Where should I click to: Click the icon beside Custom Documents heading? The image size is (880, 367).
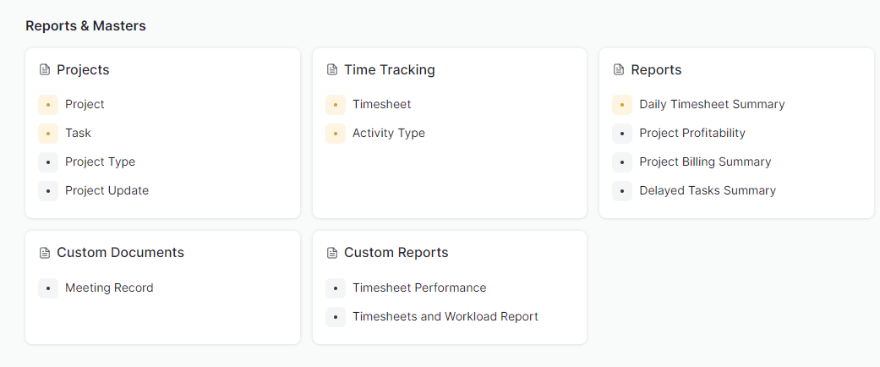44,253
